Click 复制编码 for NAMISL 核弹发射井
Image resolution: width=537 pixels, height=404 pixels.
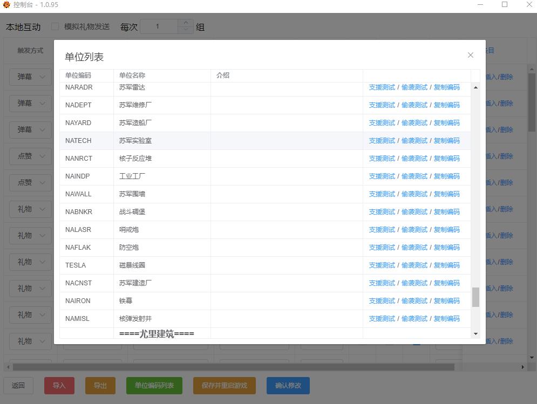(x=446, y=319)
